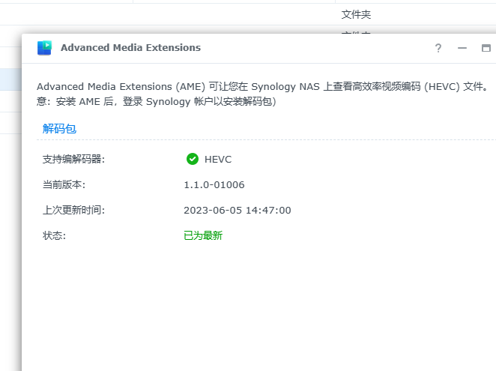Click the Advanced Media Extensions window title
496x371 pixels.
pos(130,48)
